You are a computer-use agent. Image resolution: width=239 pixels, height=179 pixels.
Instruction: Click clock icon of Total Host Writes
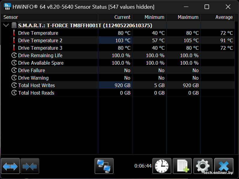[14, 85]
